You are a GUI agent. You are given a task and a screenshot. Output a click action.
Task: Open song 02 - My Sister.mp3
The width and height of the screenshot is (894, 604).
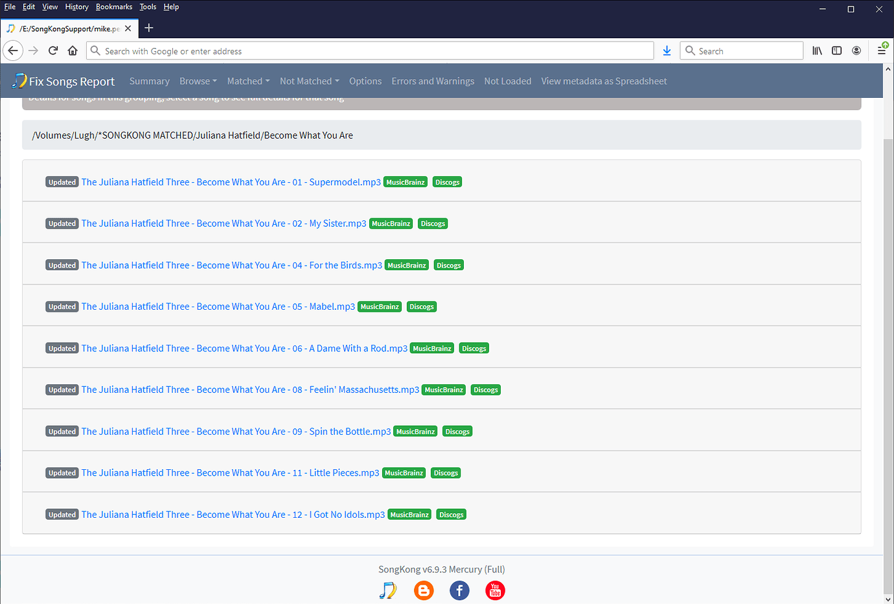223,224
